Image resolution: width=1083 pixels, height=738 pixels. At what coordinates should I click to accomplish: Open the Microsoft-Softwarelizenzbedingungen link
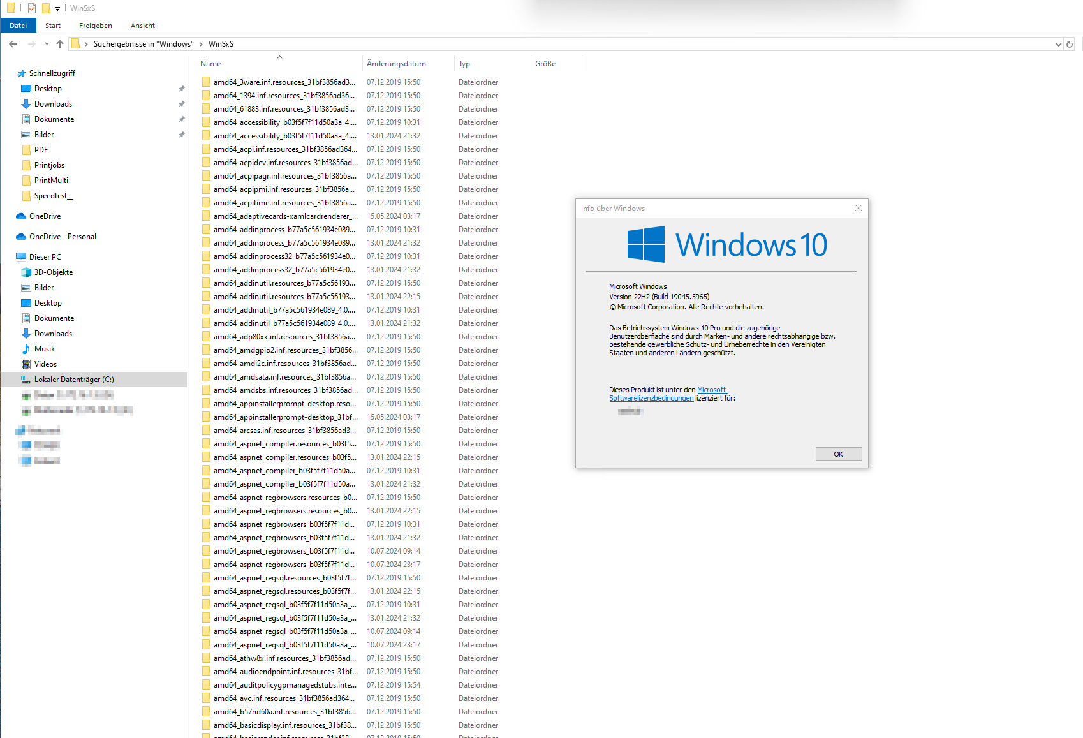pyautogui.click(x=668, y=394)
